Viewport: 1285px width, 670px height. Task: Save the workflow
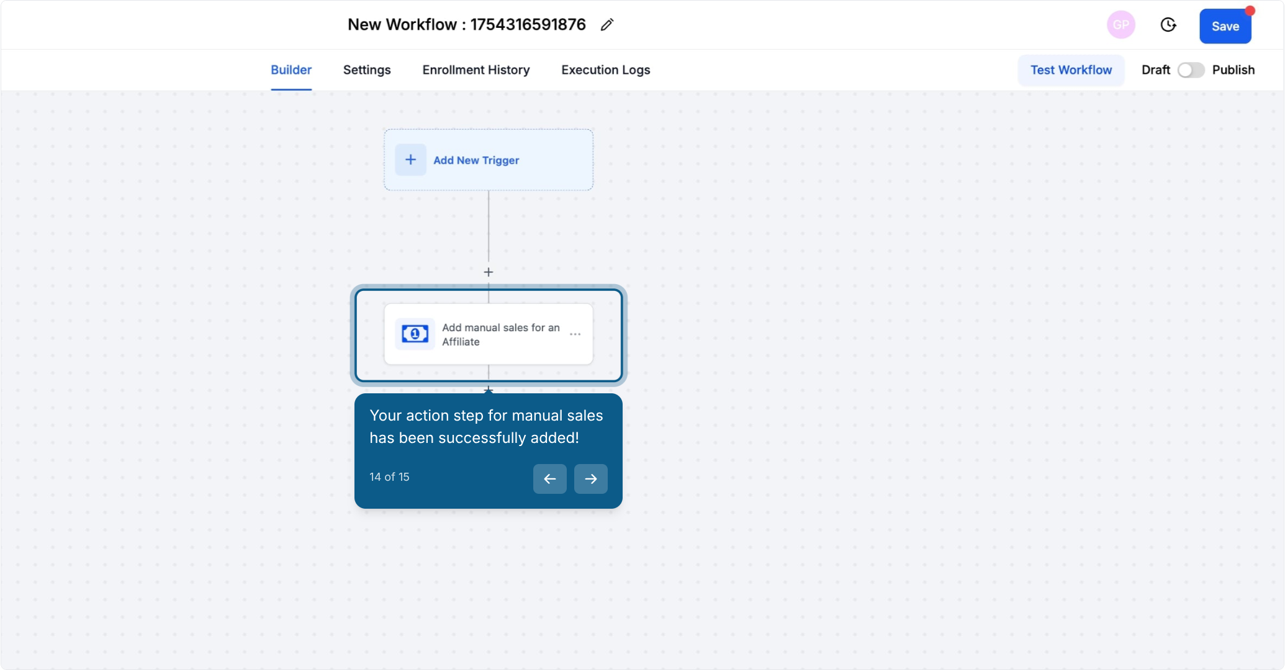click(1225, 26)
